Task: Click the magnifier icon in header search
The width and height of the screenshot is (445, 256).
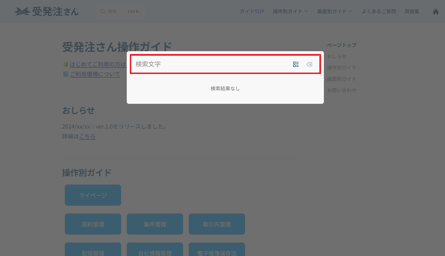Action: tap(103, 11)
